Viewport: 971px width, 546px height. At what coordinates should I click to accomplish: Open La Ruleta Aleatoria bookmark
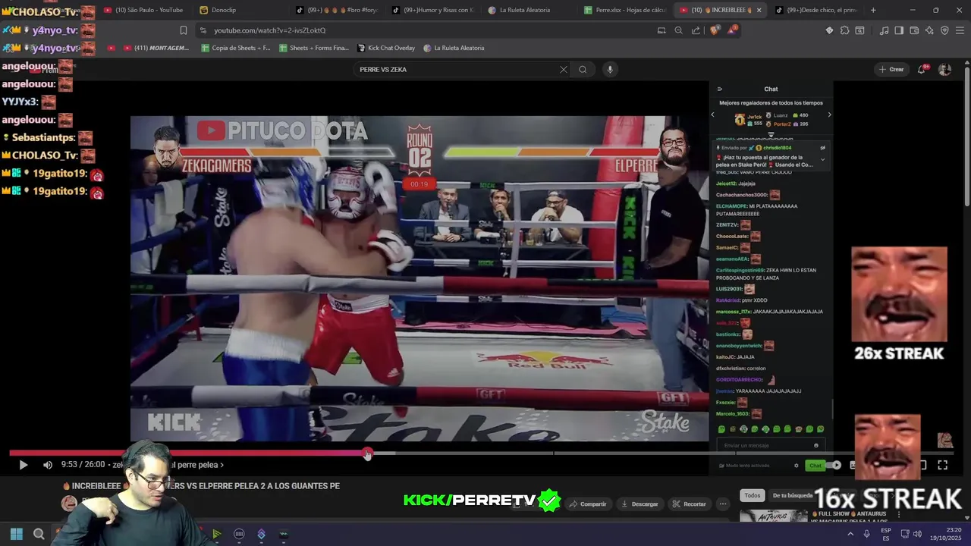[x=454, y=48]
